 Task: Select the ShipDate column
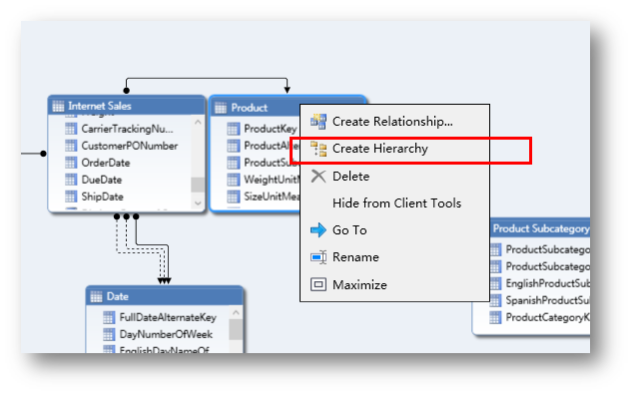pyautogui.click(x=103, y=197)
